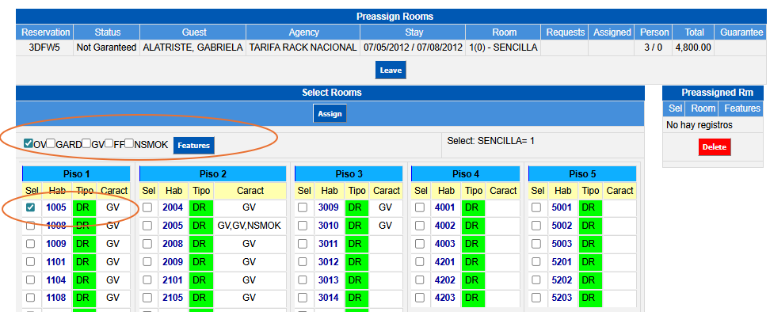Deselect room 1005 checkbox
The height and width of the screenshot is (327, 770).
pos(31,207)
